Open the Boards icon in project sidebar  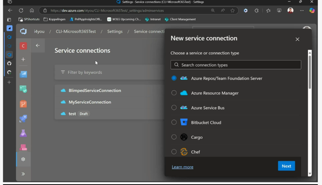pos(23,89)
